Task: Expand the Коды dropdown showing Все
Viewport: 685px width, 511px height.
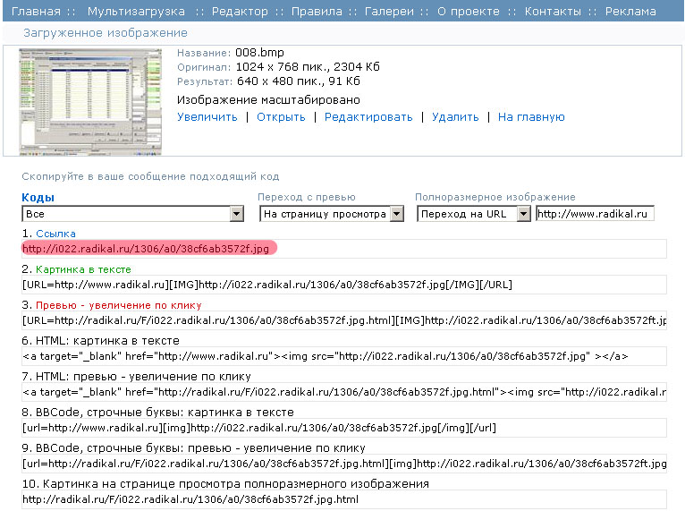Action: [132, 214]
